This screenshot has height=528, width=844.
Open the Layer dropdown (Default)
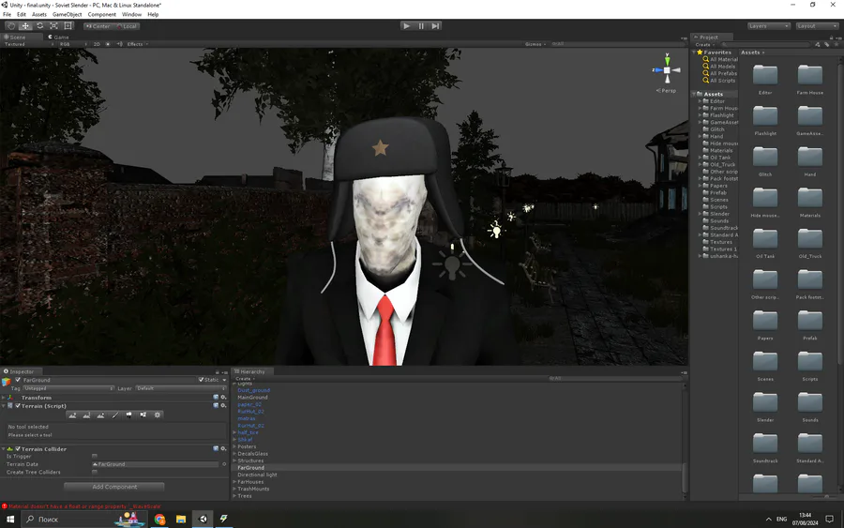point(181,388)
